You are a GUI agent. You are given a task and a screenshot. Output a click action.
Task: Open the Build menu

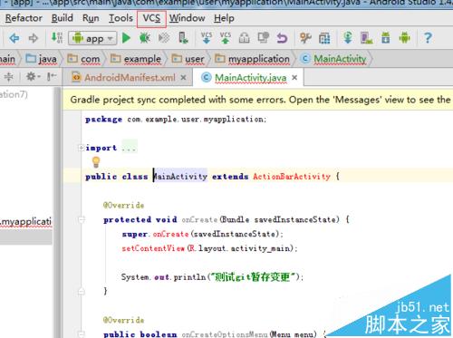[x=63, y=18]
